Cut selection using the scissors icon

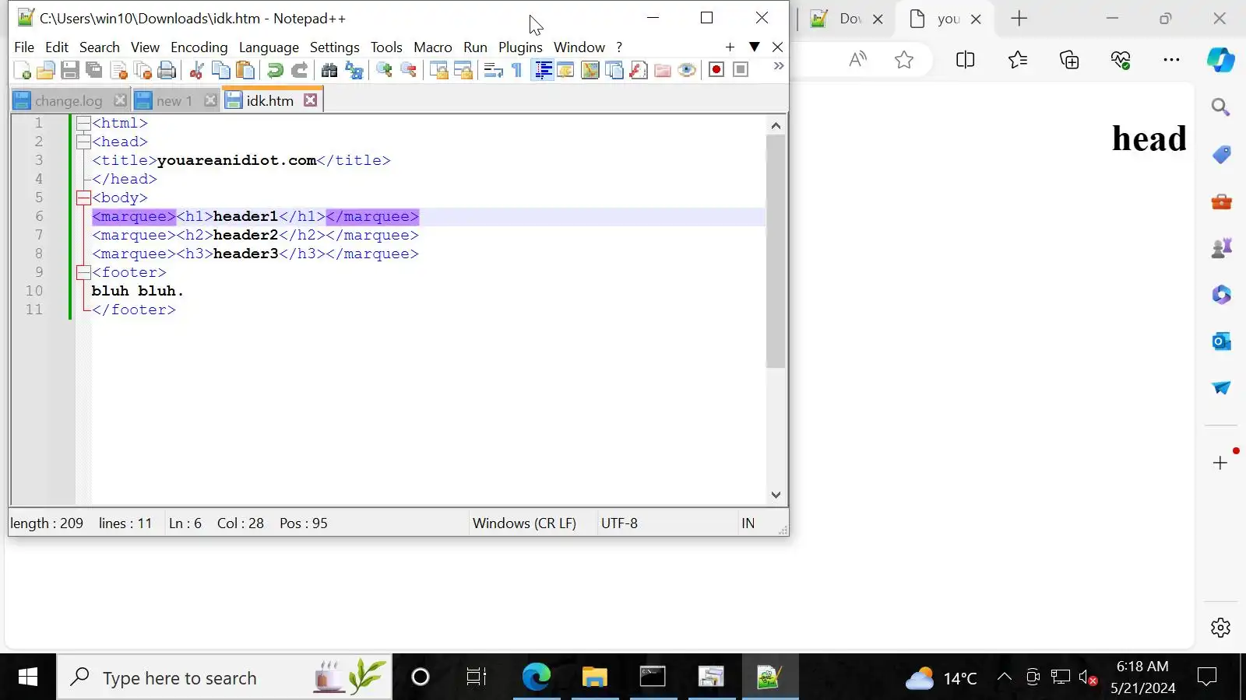(x=196, y=70)
